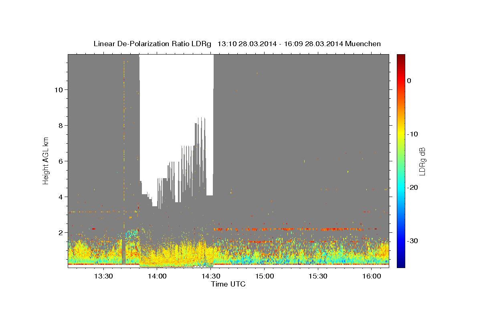Click the 'Time UTC' x-axis label
Image resolution: width=481 pixels, height=321 pixels.
click(x=228, y=284)
